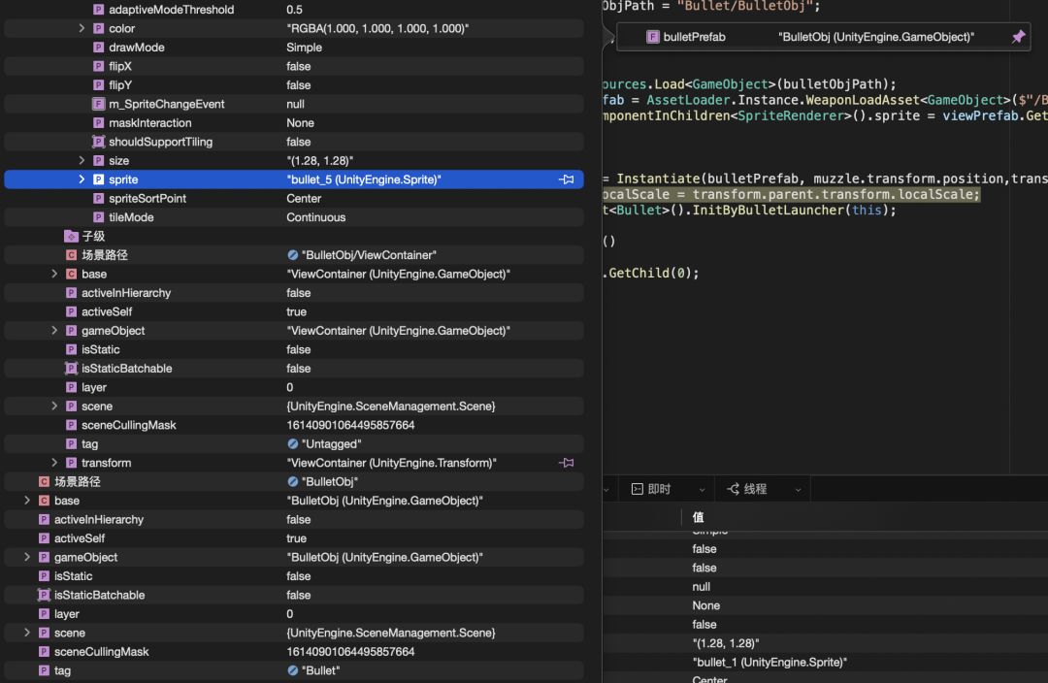Click the pin icon on the sprite row
1048x683 pixels.
(x=567, y=179)
